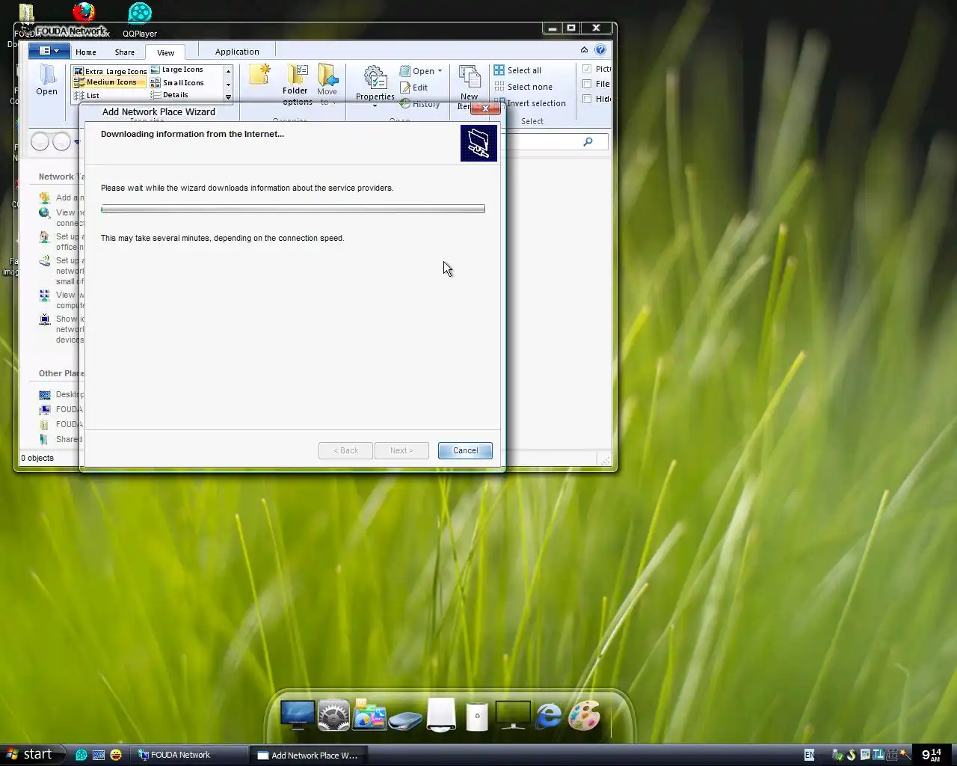
Task: Click the scanner icon in dock
Action: coord(405,720)
